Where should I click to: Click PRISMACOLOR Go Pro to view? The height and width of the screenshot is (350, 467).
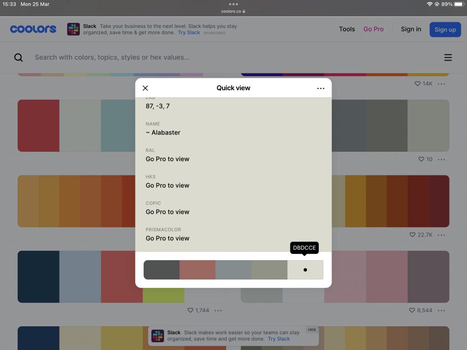[x=167, y=239]
